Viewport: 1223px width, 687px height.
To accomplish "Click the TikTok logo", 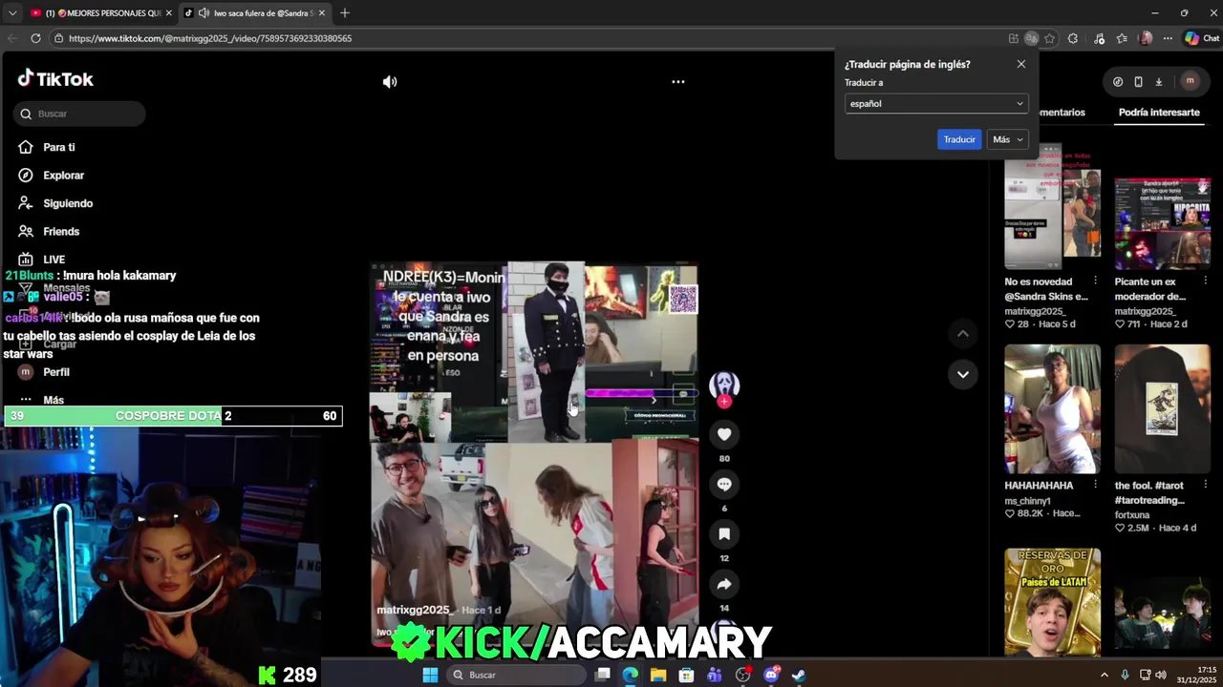I will (x=55, y=79).
